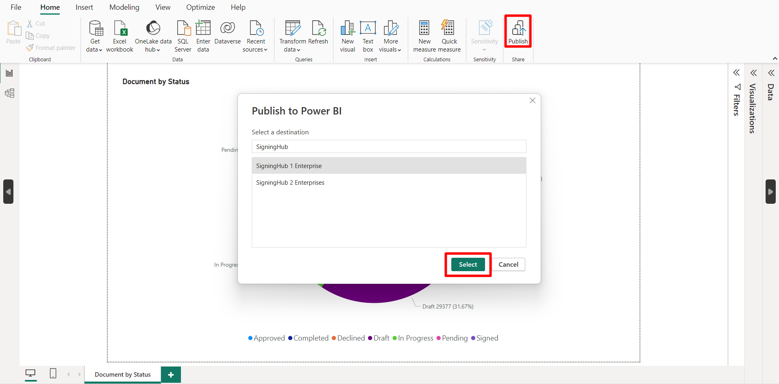Select the Draft legend entry

(x=379, y=338)
